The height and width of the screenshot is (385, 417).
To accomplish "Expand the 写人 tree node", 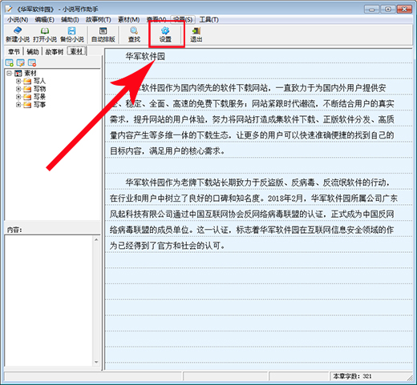I will click(18, 81).
